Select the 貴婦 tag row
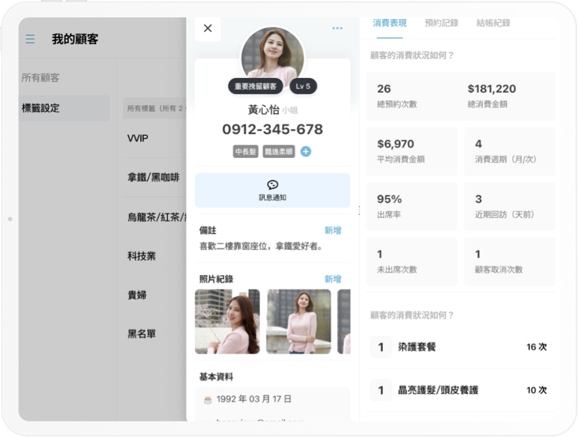The width and height of the screenshot is (578, 437). point(154,295)
